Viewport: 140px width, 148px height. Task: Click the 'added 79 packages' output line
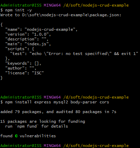pos(58,112)
